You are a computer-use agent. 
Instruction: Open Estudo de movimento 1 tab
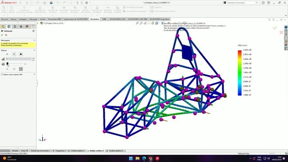(x=40, y=151)
